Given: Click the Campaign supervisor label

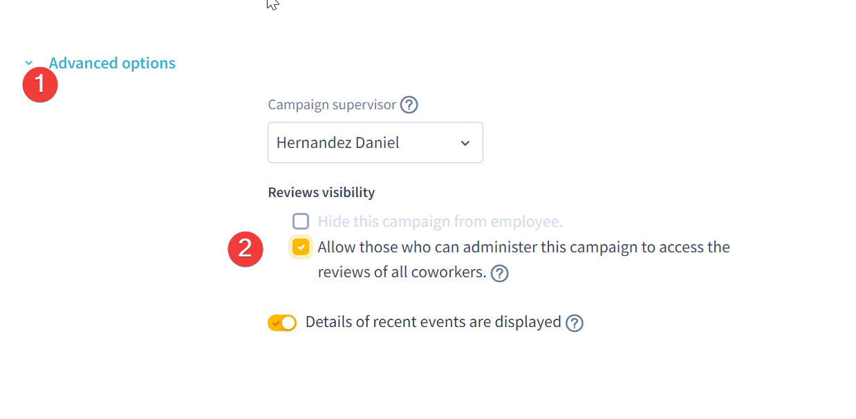Looking at the screenshot, I should (x=332, y=105).
